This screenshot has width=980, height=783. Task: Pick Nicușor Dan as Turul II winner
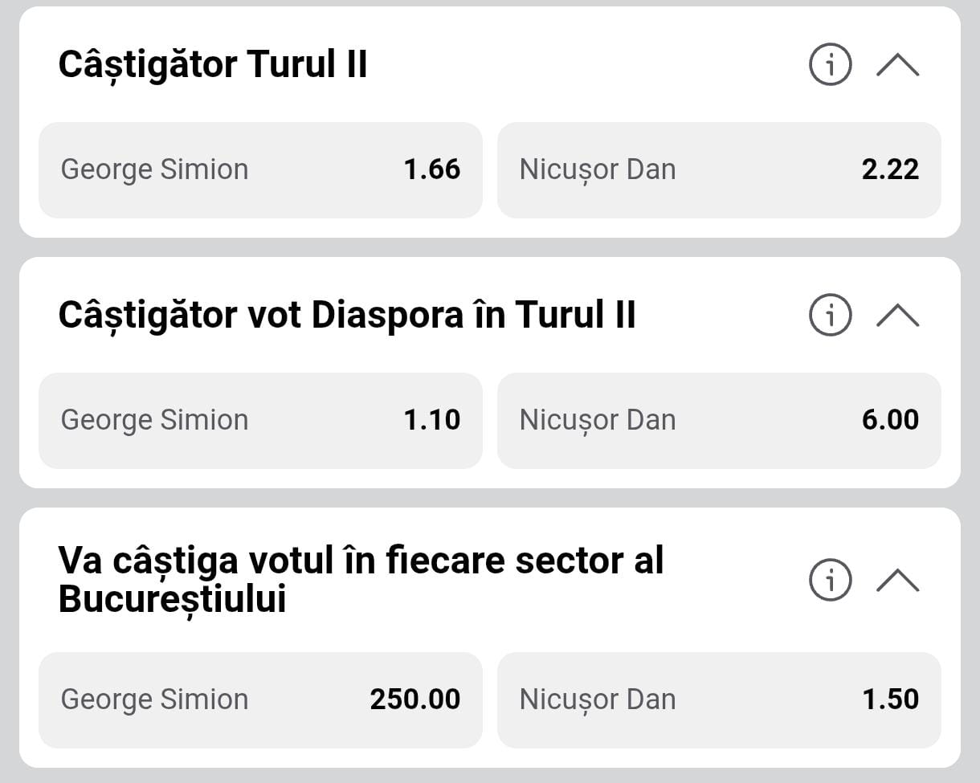click(718, 169)
